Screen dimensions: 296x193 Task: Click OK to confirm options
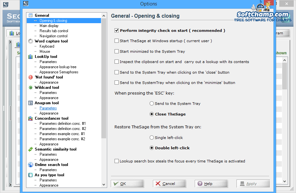127,184
